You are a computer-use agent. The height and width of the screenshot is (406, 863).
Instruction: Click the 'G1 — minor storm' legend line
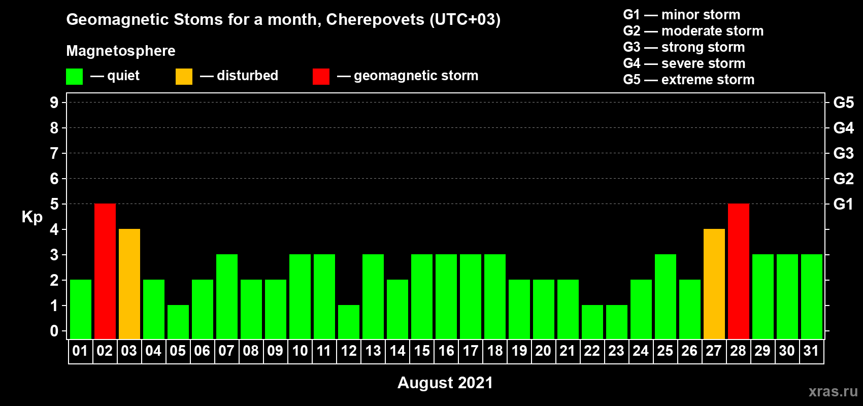682,15
